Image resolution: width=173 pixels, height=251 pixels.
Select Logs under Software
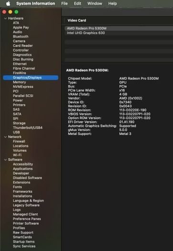(17, 210)
